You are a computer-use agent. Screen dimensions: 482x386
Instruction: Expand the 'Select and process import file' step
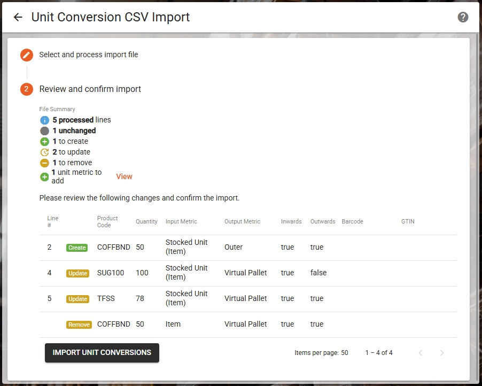[x=88, y=55]
